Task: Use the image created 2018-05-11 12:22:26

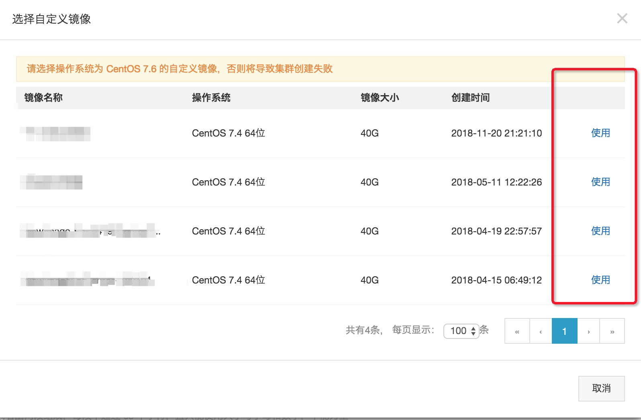Action: tap(600, 182)
